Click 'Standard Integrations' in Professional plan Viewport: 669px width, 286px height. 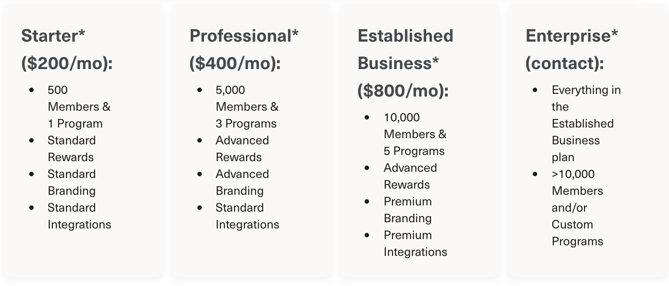pyautogui.click(x=247, y=216)
